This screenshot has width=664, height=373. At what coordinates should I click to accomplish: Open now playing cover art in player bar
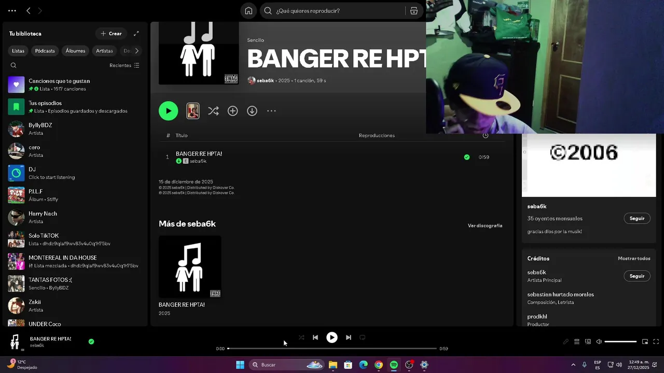tap(15, 341)
